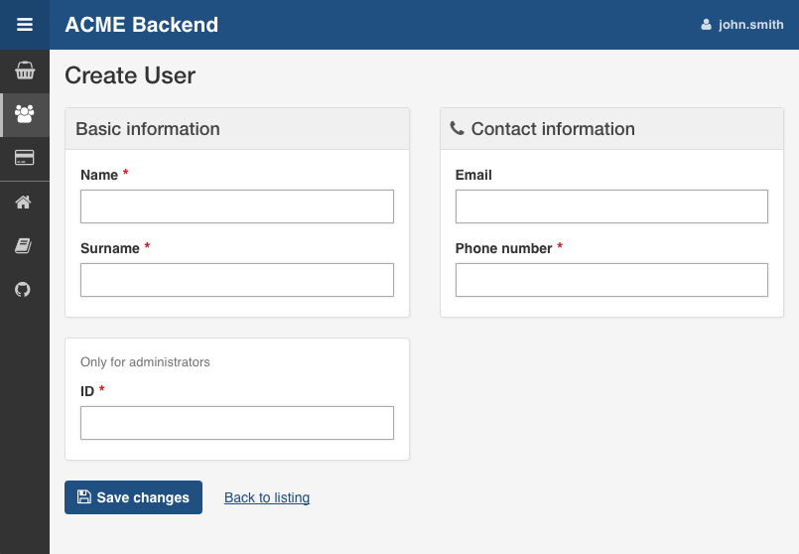Click into the Email field
Screen dimensions: 799x554
(611, 207)
